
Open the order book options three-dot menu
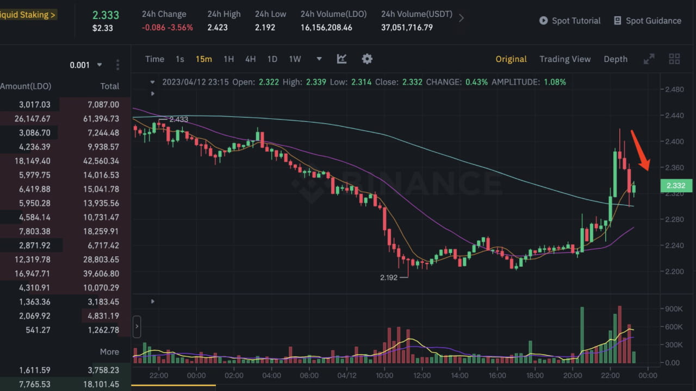[x=117, y=65]
